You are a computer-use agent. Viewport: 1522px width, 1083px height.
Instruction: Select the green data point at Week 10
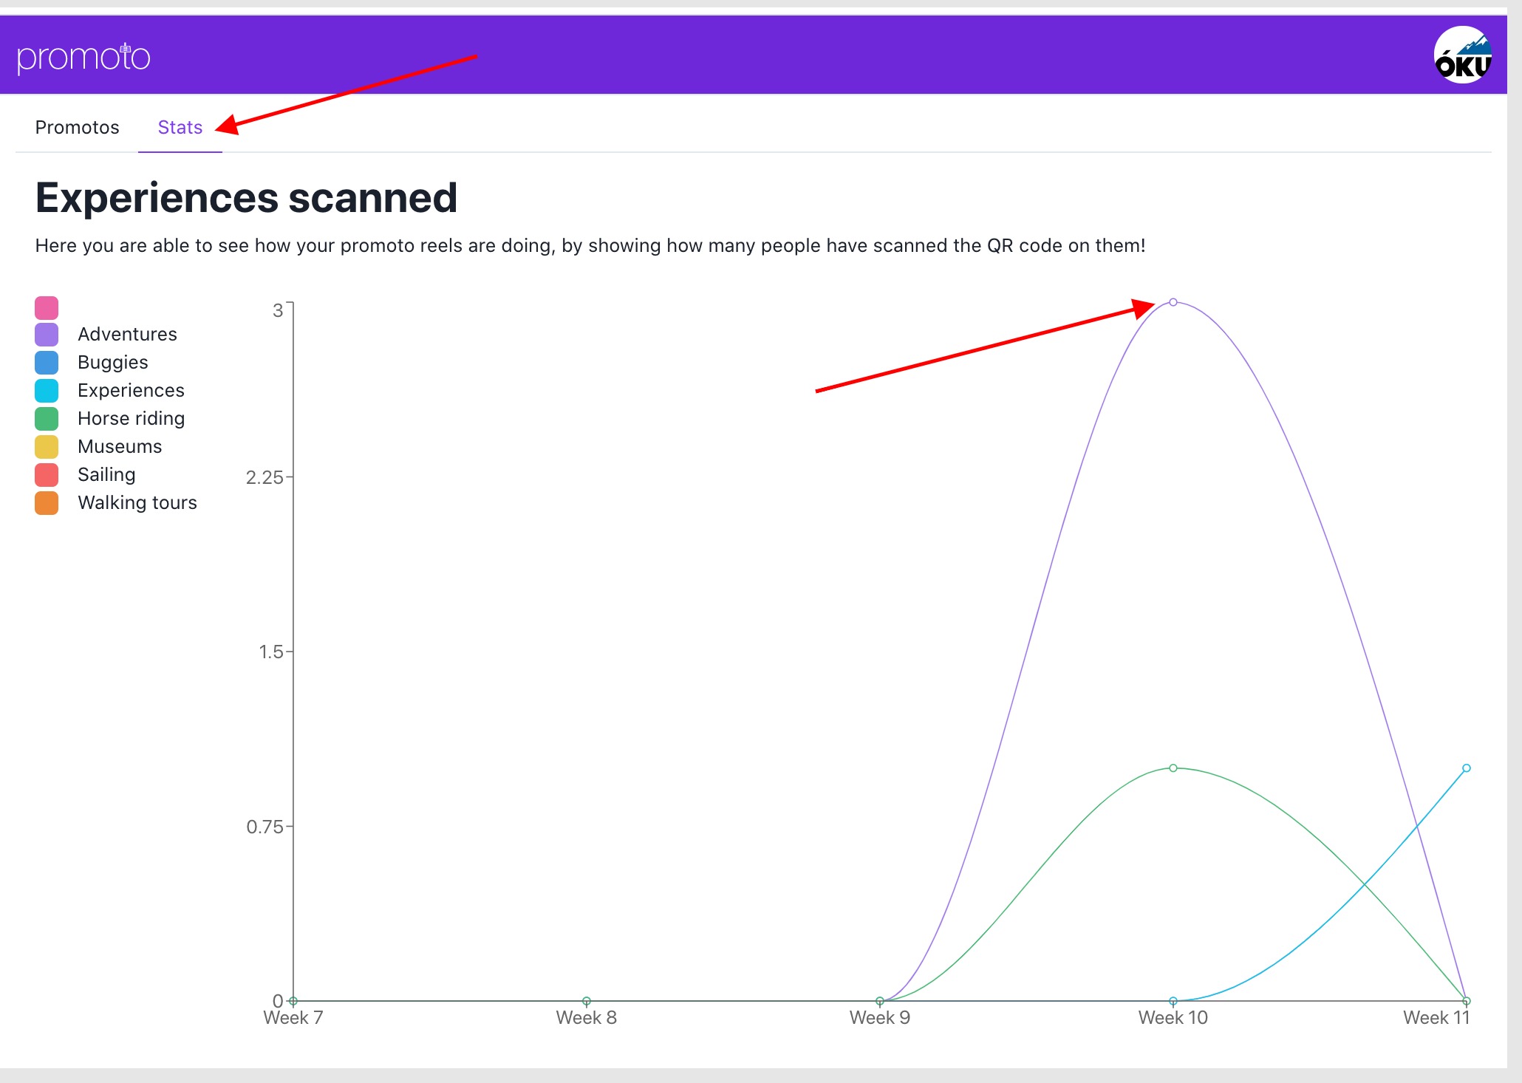1173,768
